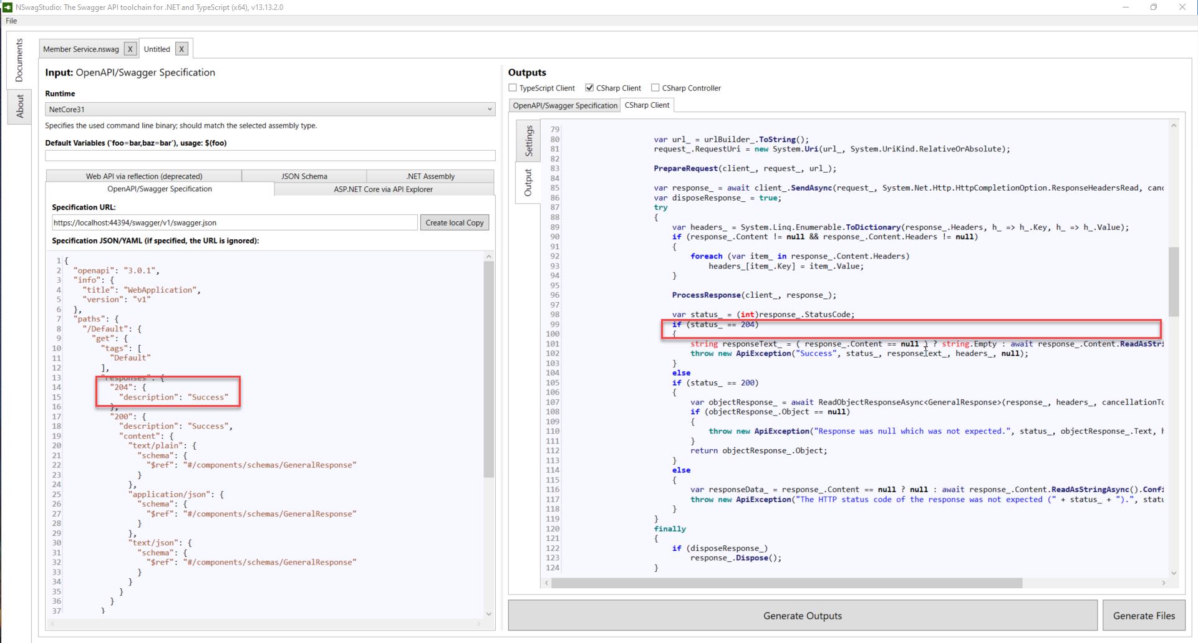Open the vertical Settings tab

(528, 141)
